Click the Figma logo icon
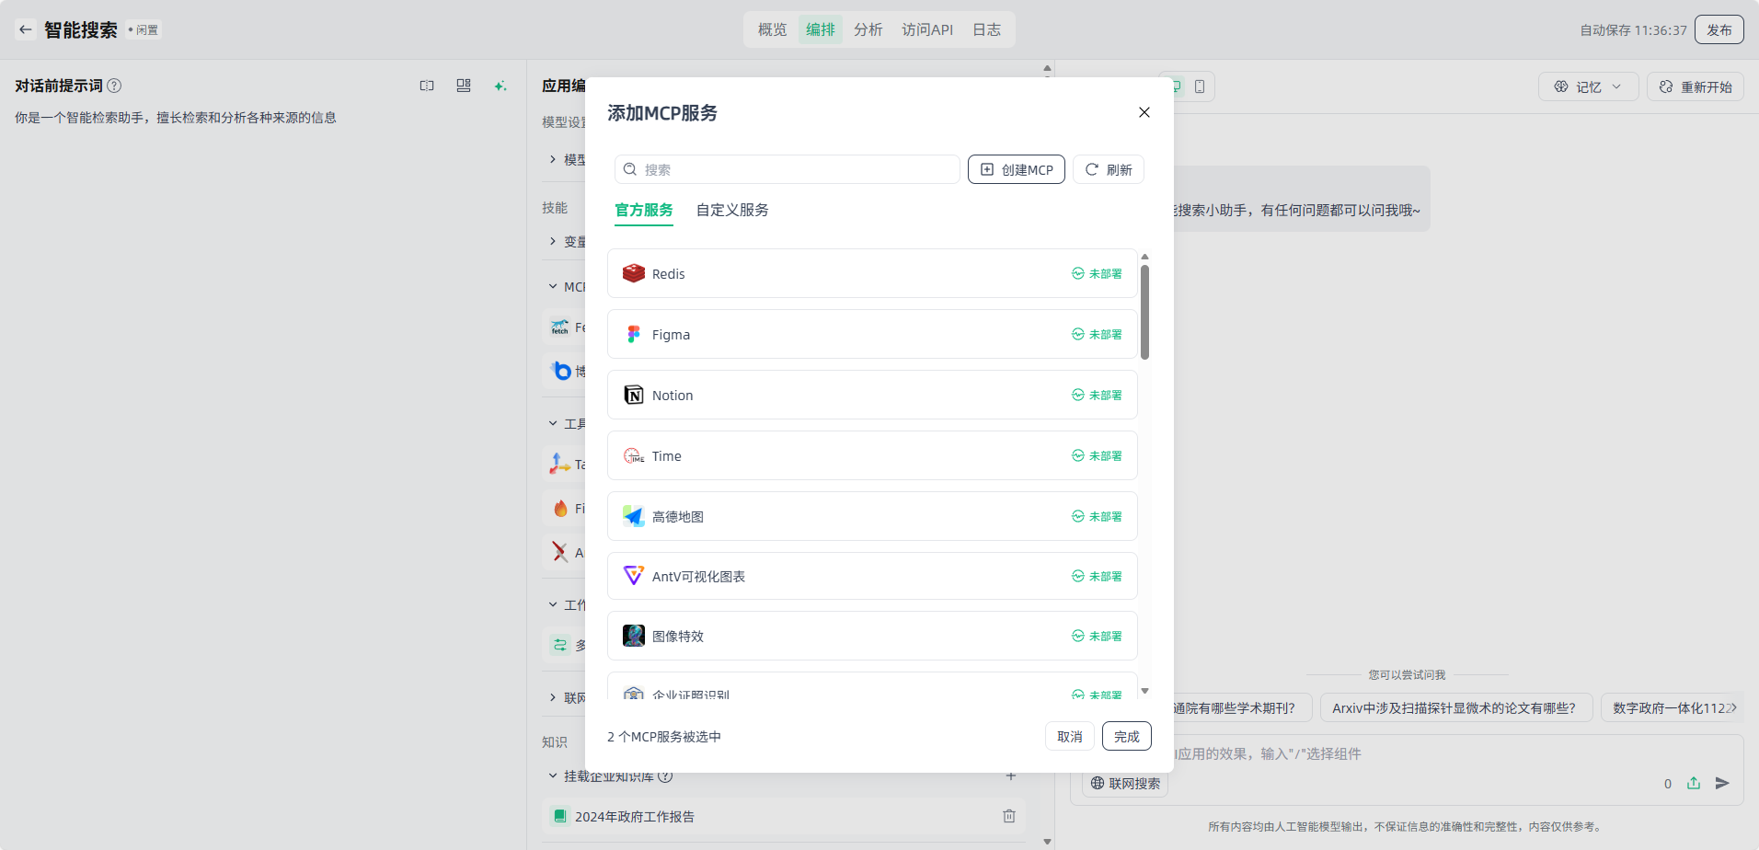The height and width of the screenshot is (850, 1759). coord(633,334)
